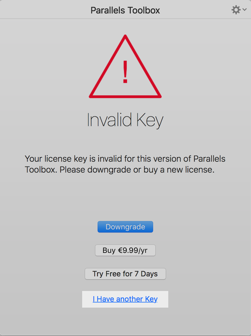
Task: Click the '€9.99/yr' price on Buy button
Action: tap(132, 250)
